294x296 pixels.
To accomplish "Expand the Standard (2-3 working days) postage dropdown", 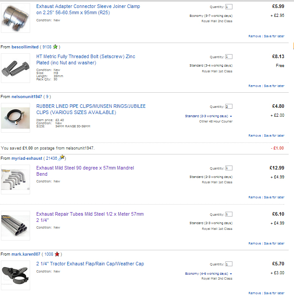I will click(209, 116).
